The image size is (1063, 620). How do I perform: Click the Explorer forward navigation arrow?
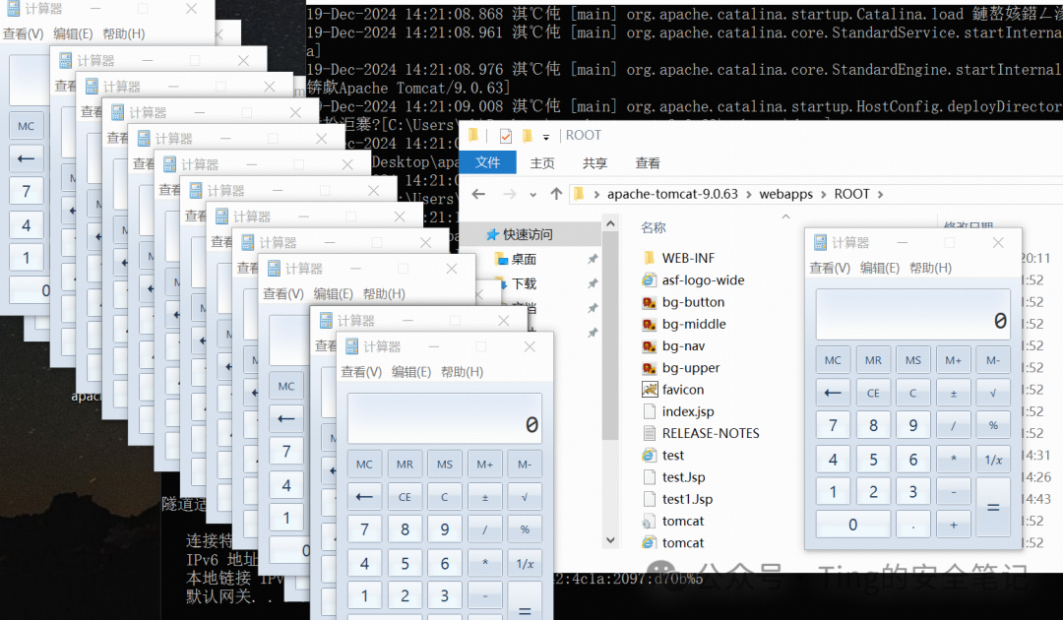click(x=509, y=194)
